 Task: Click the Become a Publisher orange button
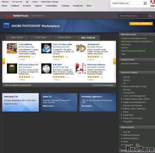pos(141,23)
